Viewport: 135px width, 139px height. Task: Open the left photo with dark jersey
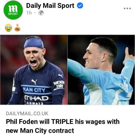coord(34,70)
